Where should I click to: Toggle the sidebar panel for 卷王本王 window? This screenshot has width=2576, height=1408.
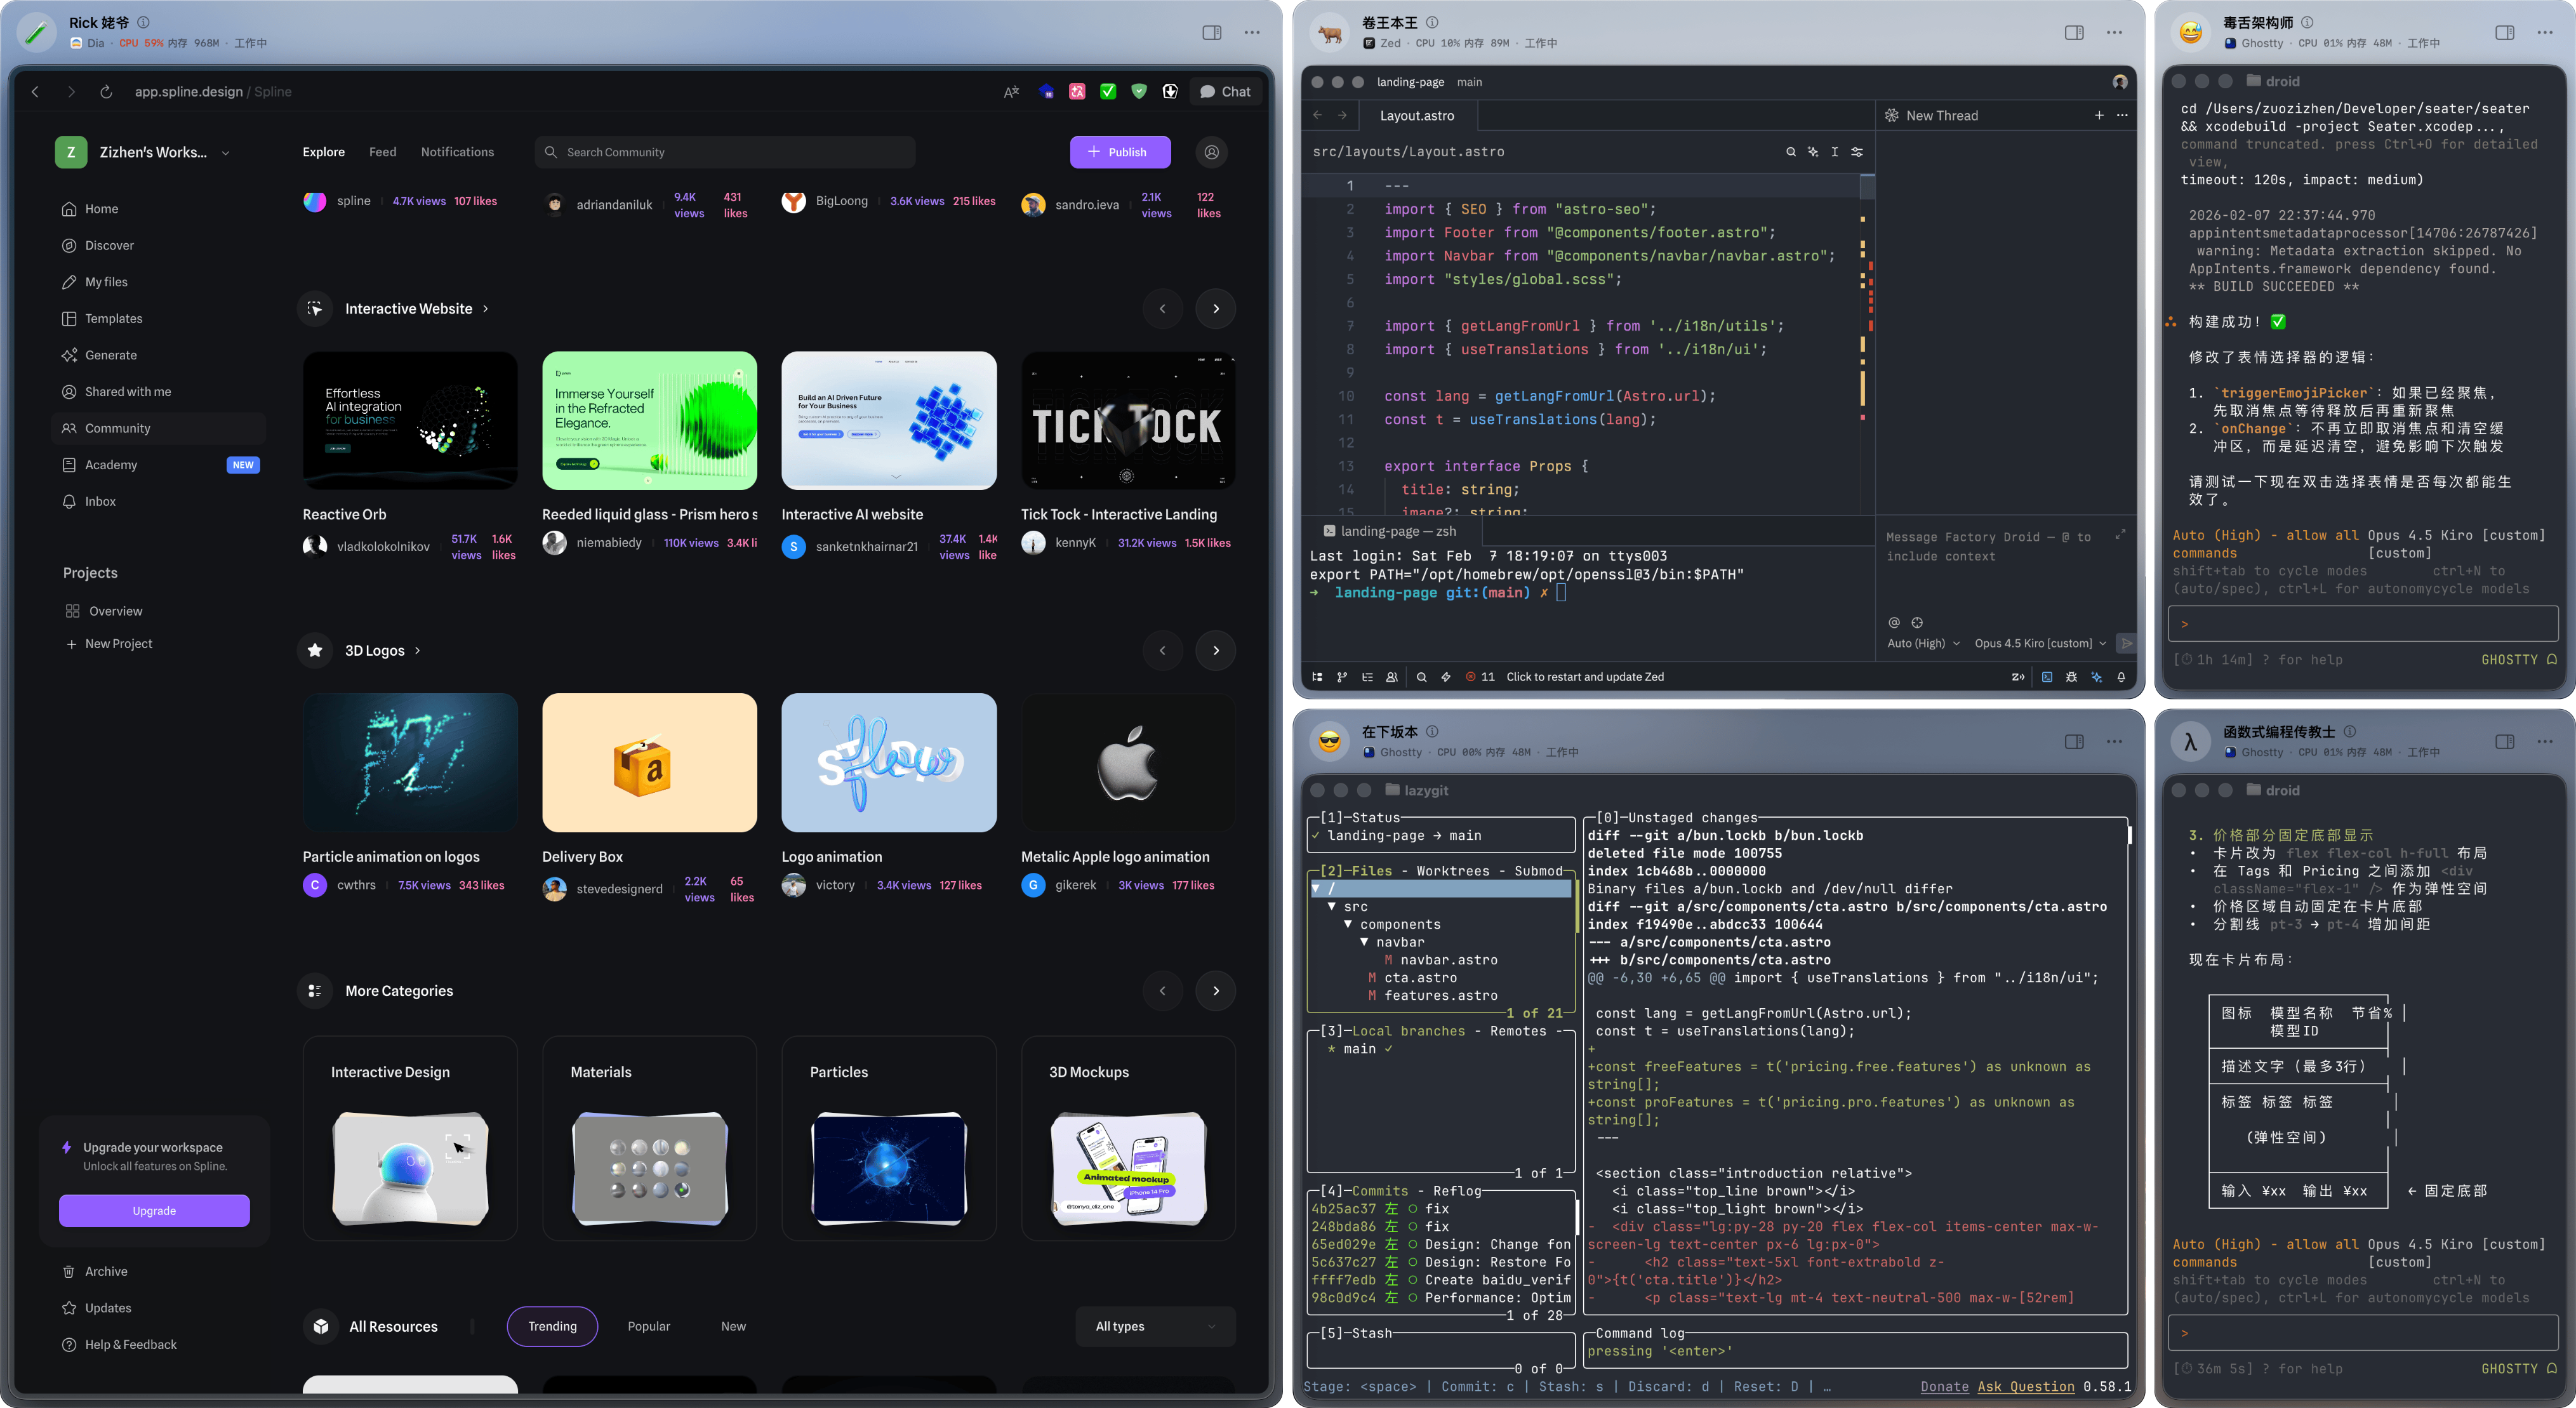[x=2073, y=33]
